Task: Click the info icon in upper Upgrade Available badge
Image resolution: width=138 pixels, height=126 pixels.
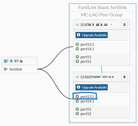Action: coord(78,35)
